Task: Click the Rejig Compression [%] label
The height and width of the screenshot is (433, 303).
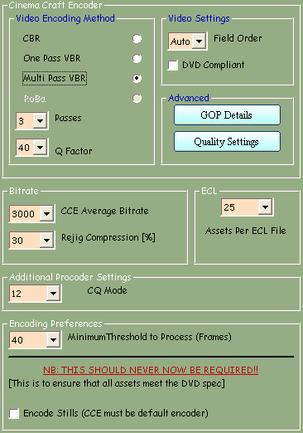Action: point(108,237)
